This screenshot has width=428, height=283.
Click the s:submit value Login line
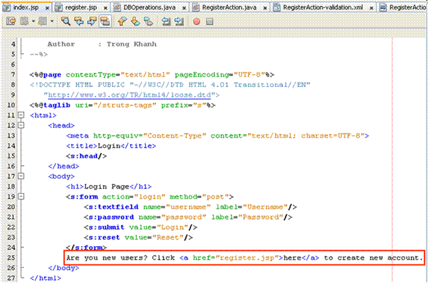(140, 227)
